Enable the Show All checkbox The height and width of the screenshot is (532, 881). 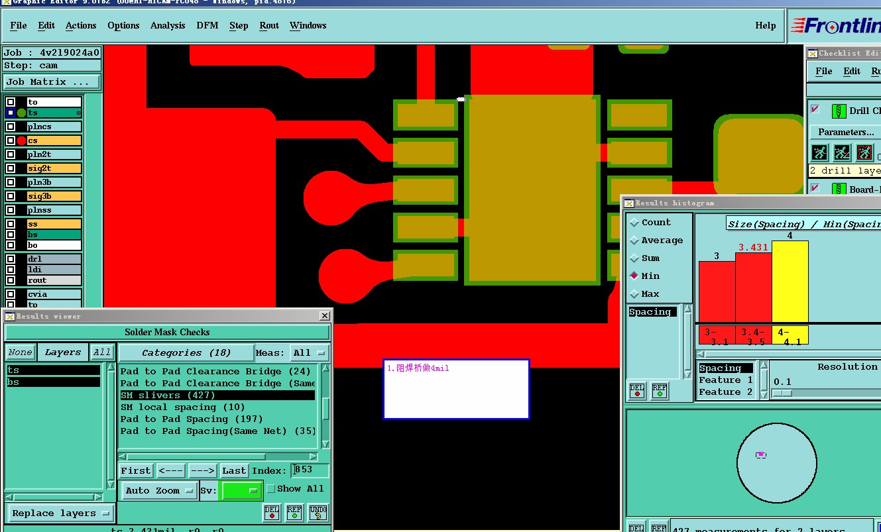point(270,489)
